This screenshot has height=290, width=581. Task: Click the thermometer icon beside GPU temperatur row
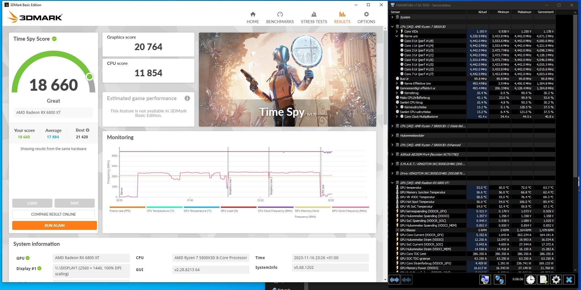tap(397, 188)
